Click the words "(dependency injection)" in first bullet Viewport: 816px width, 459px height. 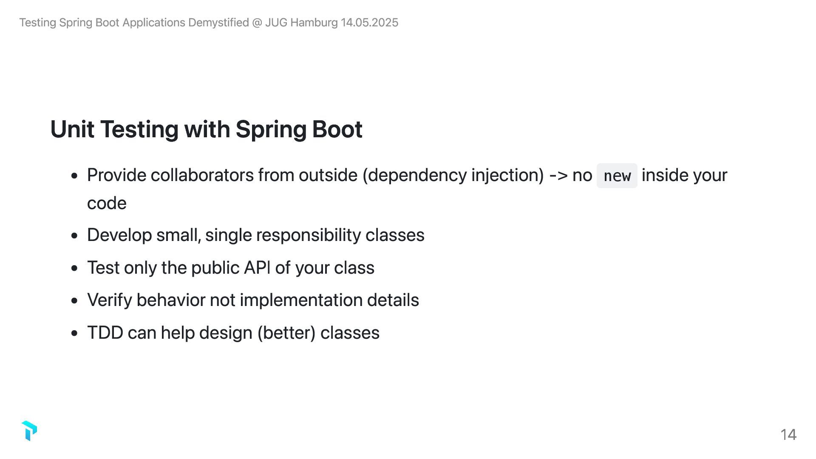(453, 175)
